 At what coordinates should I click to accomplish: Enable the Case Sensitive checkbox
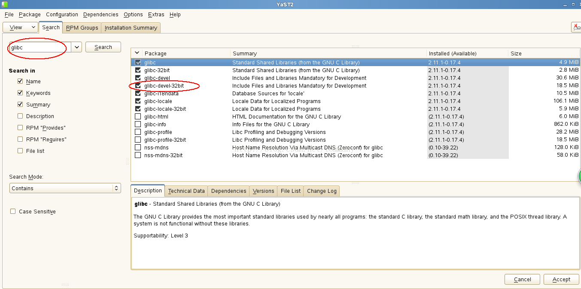(x=13, y=211)
